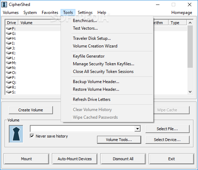This screenshot has width=198, height=170.
Task: Expand the volume path dropdown arrow
Action: coord(137,128)
